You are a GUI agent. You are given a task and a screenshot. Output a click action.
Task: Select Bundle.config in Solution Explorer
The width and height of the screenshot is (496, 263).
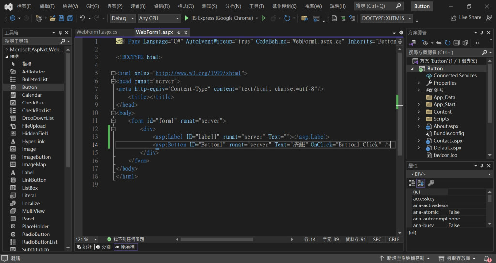tap(449, 133)
